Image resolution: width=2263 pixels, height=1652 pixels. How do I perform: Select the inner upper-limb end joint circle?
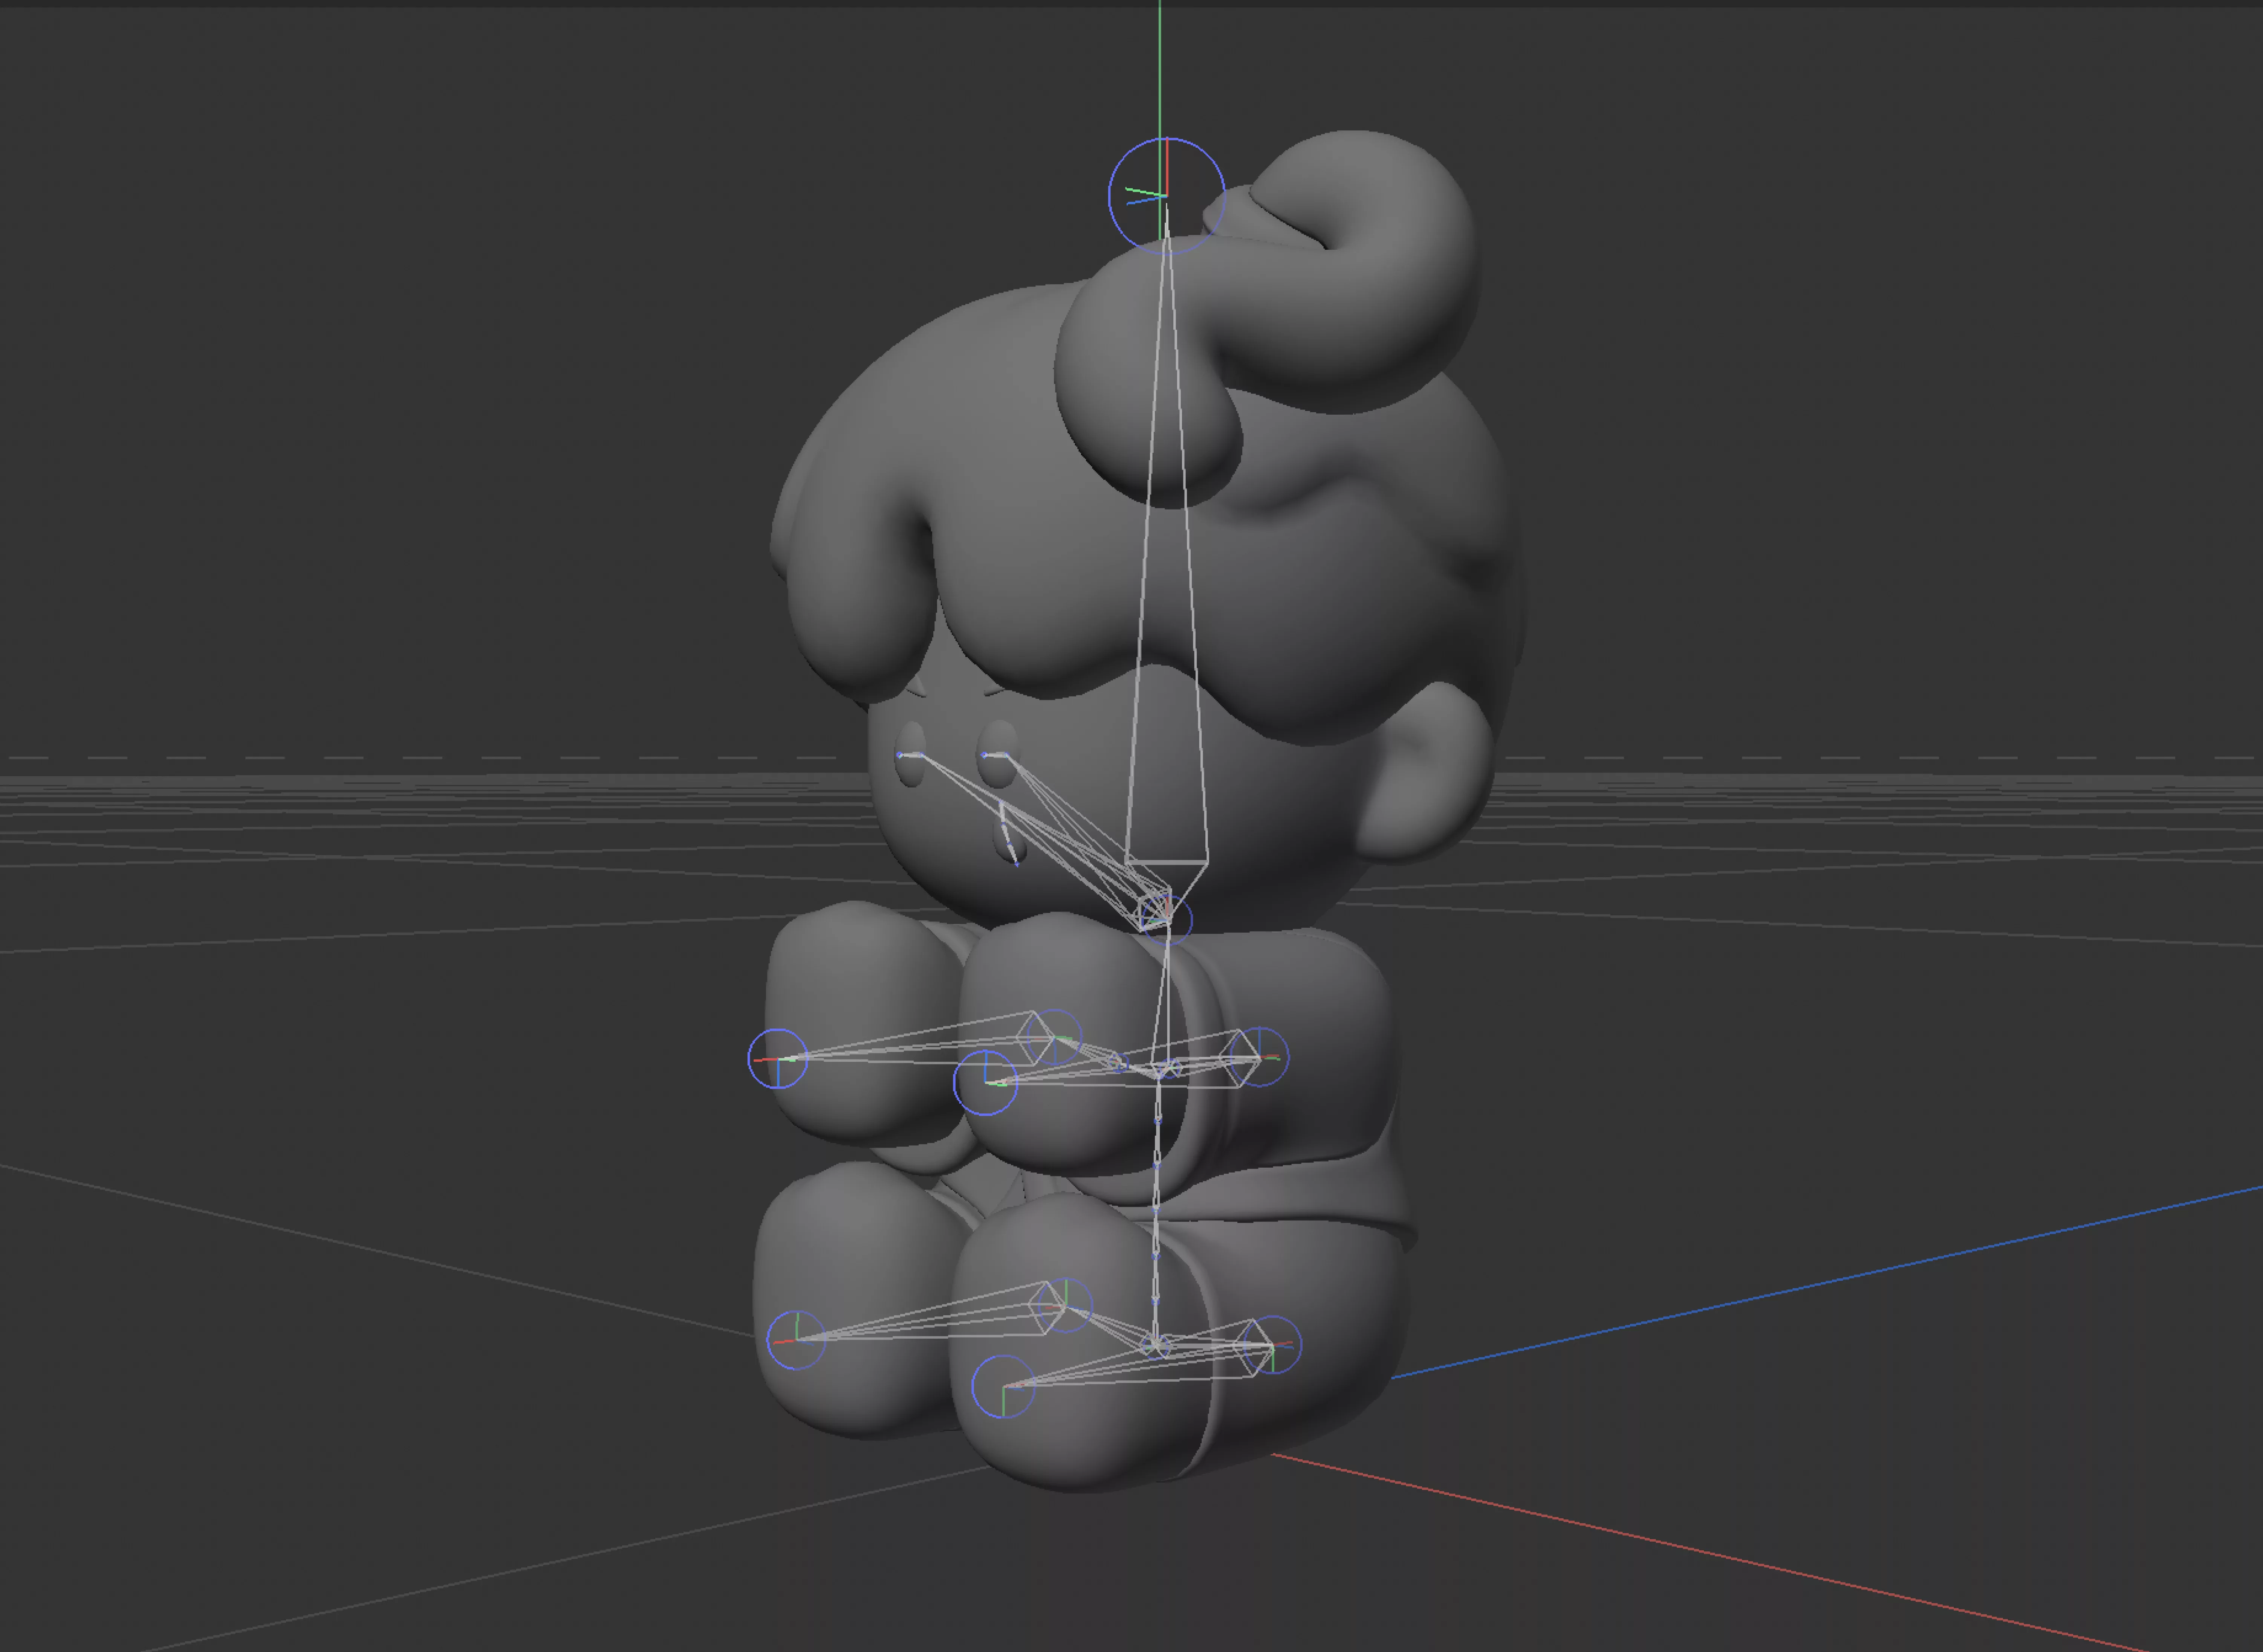coord(985,1082)
